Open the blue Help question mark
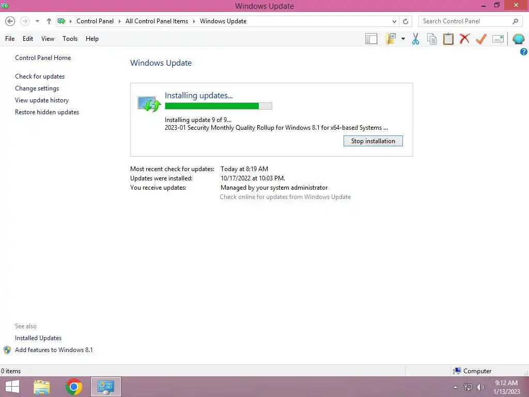The height and width of the screenshot is (397, 529). click(524, 52)
